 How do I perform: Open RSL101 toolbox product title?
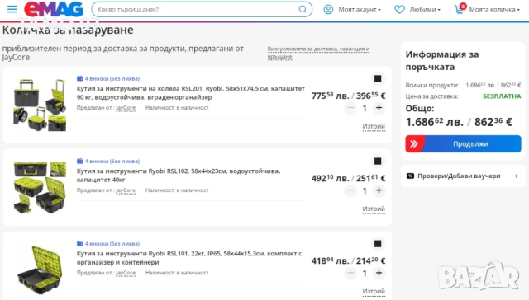(x=189, y=258)
